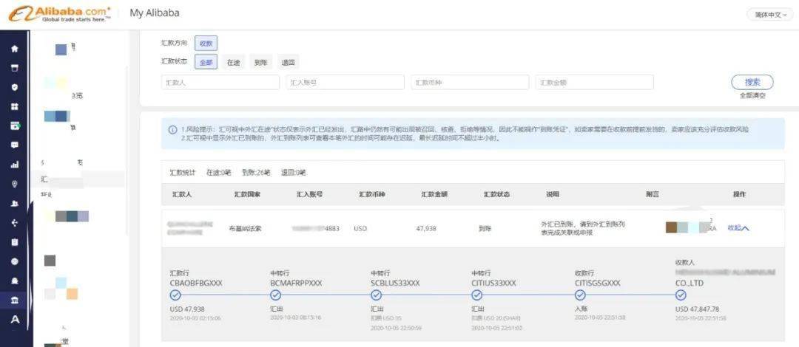Select the 到账 remittance status filter
Image resolution: width=799 pixels, height=347 pixels.
pos(261,63)
